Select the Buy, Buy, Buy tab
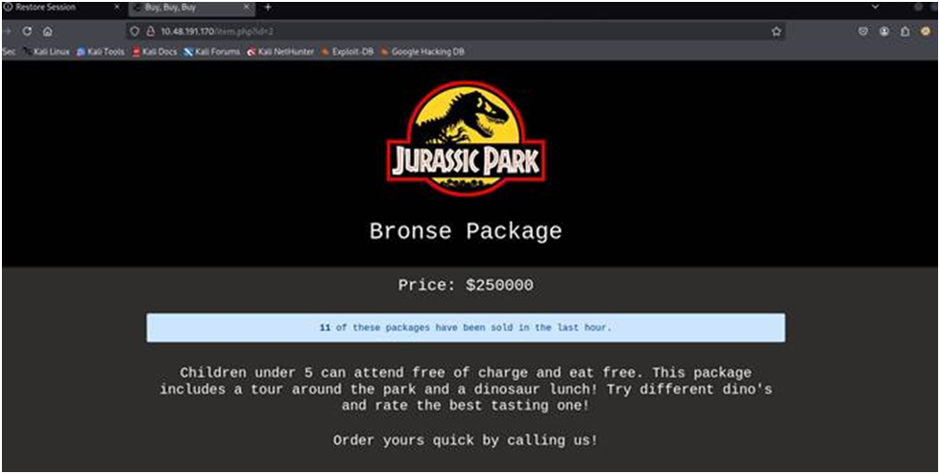Image resolution: width=940 pixels, height=474 pixels. tap(191, 8)
